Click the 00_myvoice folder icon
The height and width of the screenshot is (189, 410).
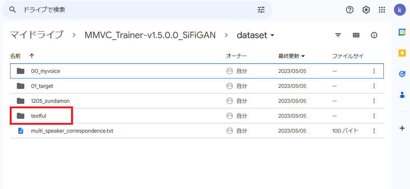coord(21,71)
